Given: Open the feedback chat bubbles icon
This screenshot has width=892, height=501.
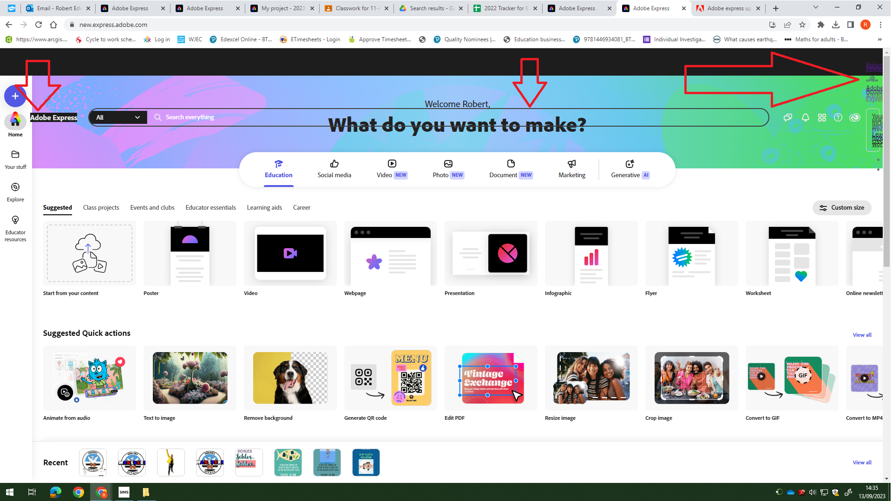Looking at the screenshot, I should 787,117.
